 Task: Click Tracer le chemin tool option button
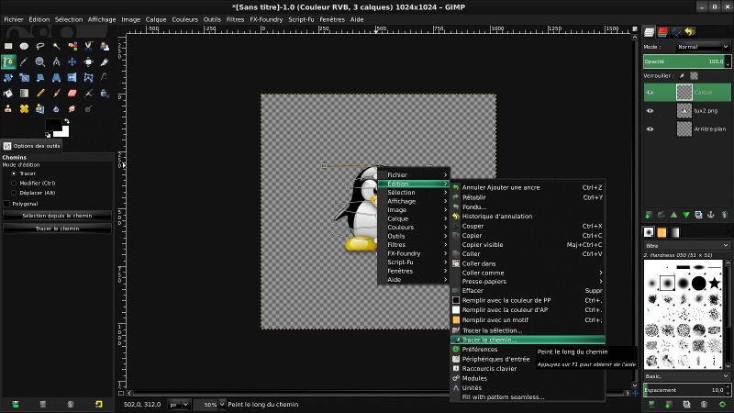tap(57, 229)
